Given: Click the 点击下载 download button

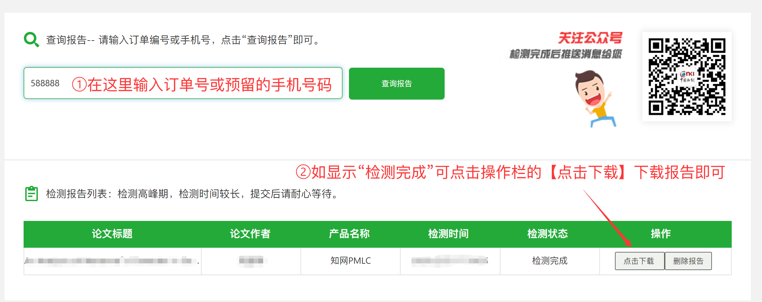Looking at the screenshot, I should [639, 261].
